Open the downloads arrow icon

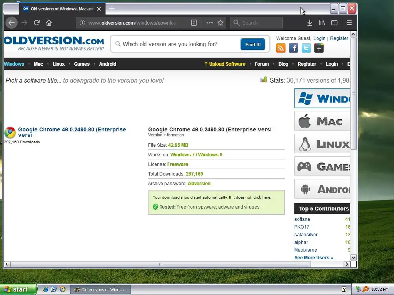pos(310,23)
